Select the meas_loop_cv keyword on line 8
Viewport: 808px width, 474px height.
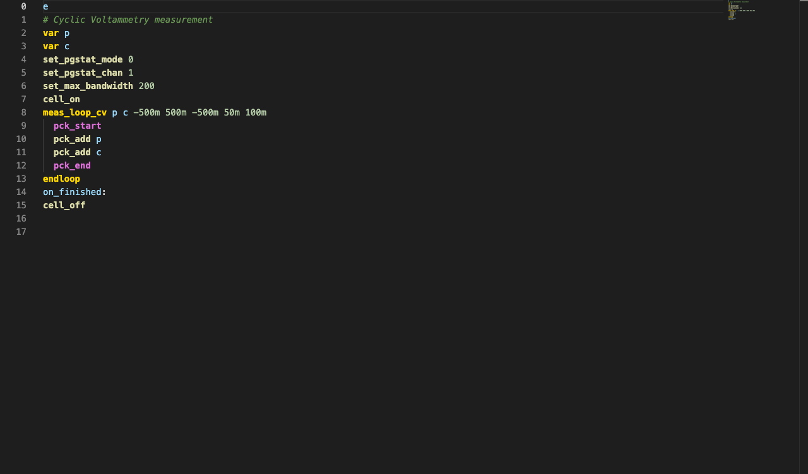point(74,112)
